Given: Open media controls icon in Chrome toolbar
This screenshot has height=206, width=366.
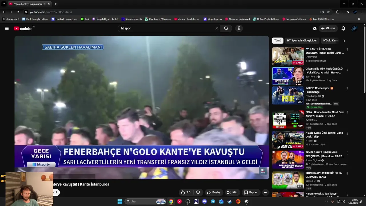Looking at the screenshot, I should coord(348,12).
